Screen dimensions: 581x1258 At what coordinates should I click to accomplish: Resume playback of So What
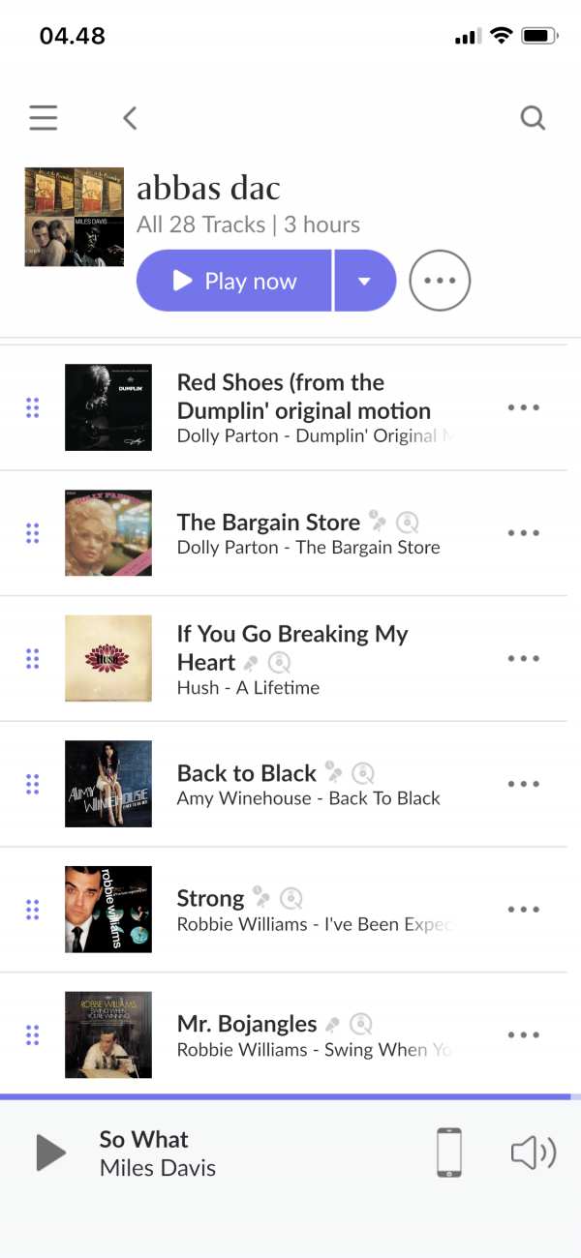click(x=50, y=1153)
